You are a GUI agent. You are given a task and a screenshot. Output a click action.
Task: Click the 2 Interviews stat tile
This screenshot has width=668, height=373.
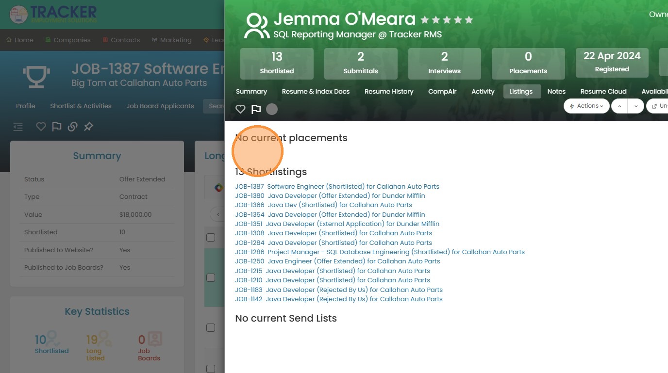click(x=445, y=64)
